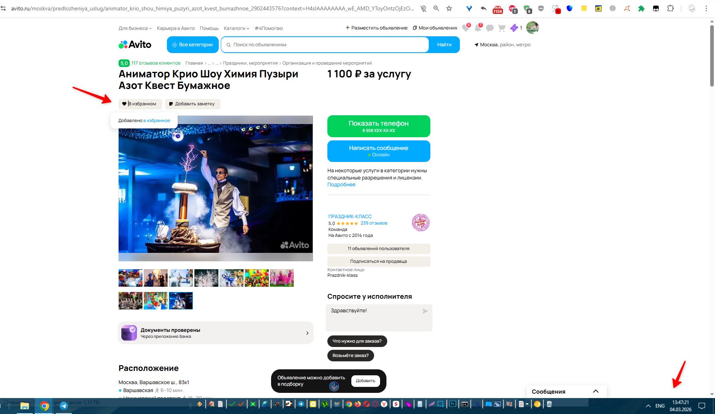Image resolution: width=715 pixels, height=414 pixels.
Task: Switch the ENG keyboard language indicator
Action: (660, 406)
